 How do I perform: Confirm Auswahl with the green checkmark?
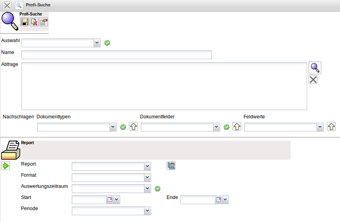pos(107,43)
